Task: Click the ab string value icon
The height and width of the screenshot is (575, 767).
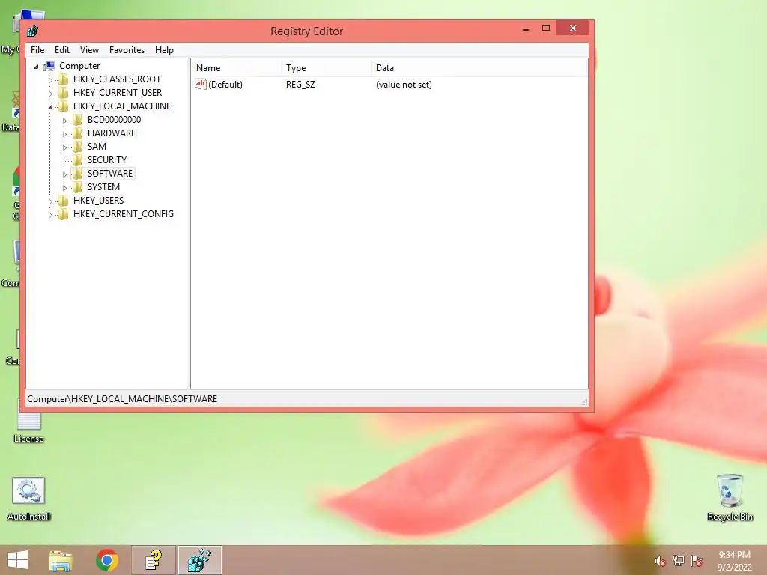Action: click(x=201, y=84)
